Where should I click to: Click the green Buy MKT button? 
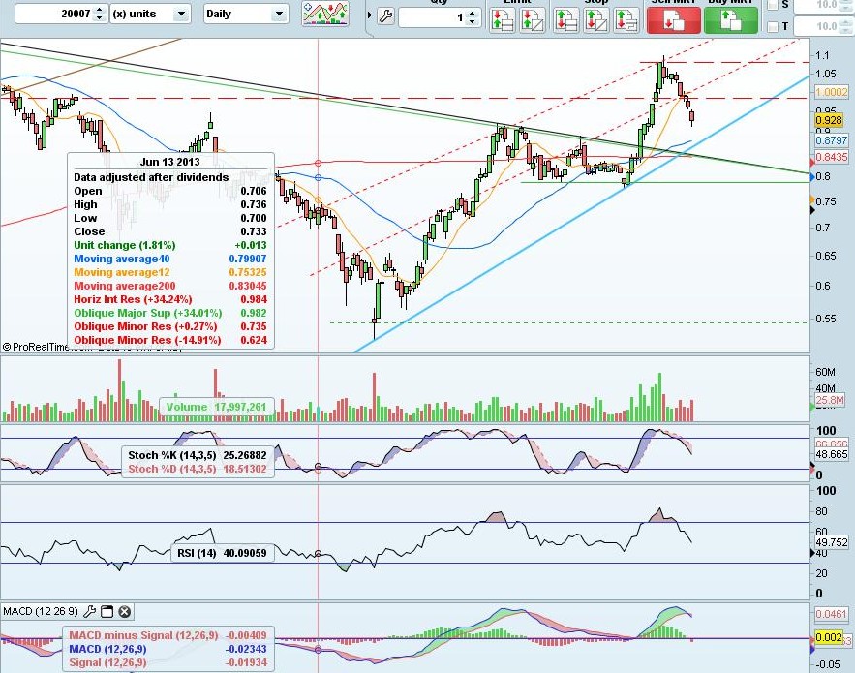pyautogui.click(x=731, y=19)
